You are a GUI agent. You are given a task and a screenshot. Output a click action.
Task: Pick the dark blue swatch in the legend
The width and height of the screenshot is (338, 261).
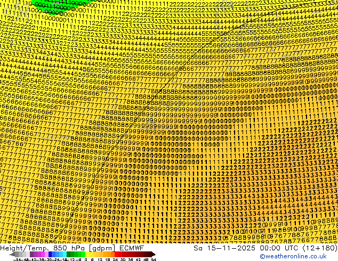coord(50,255)
